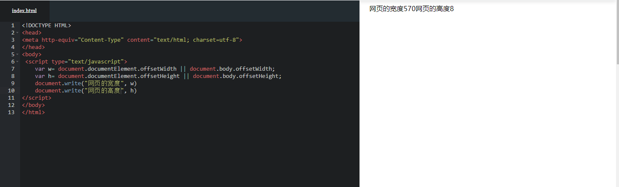This screenshot has height=187, width=619.
Task: Click line number 7 in the gutter
Action: point(13,69)
